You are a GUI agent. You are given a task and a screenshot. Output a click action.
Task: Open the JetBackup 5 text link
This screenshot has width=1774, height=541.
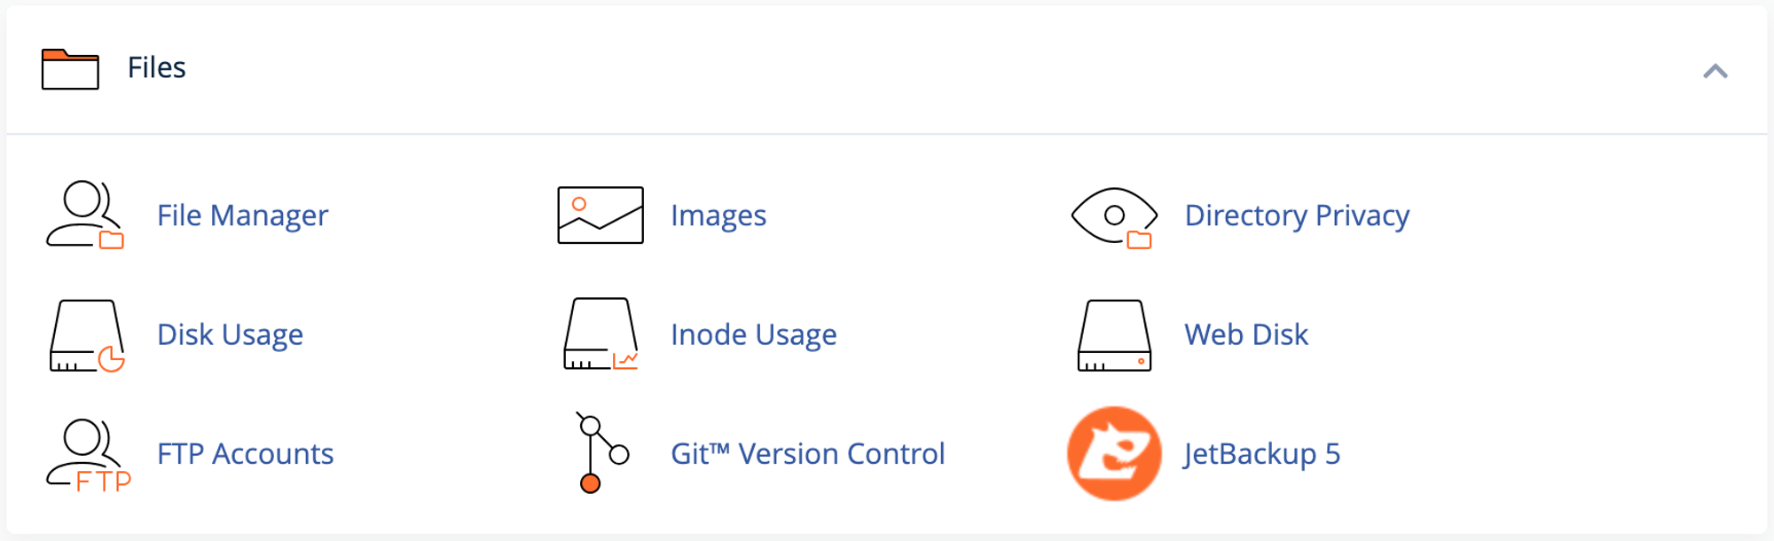pos(1262,454)
